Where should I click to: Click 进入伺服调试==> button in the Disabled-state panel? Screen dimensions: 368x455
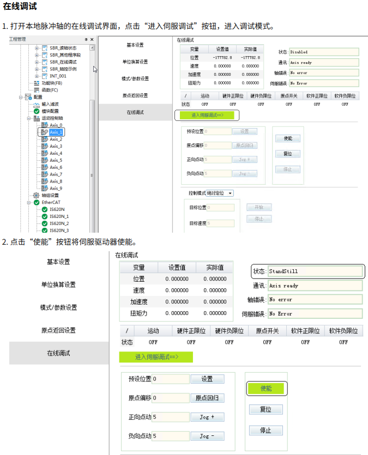(207, 115)
